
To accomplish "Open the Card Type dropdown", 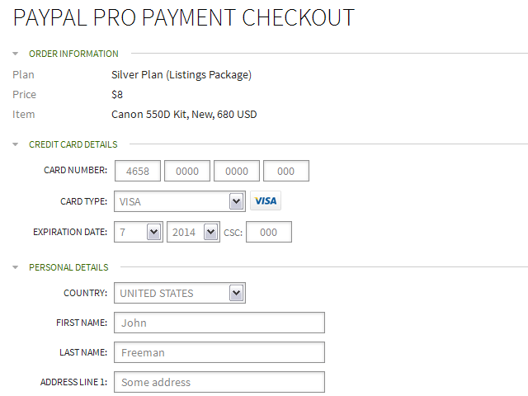I will click(180, 201).
